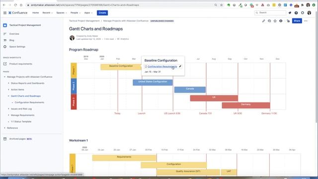Open the Apps dropdown menu
Screen dimensions: 318x179
88,13
